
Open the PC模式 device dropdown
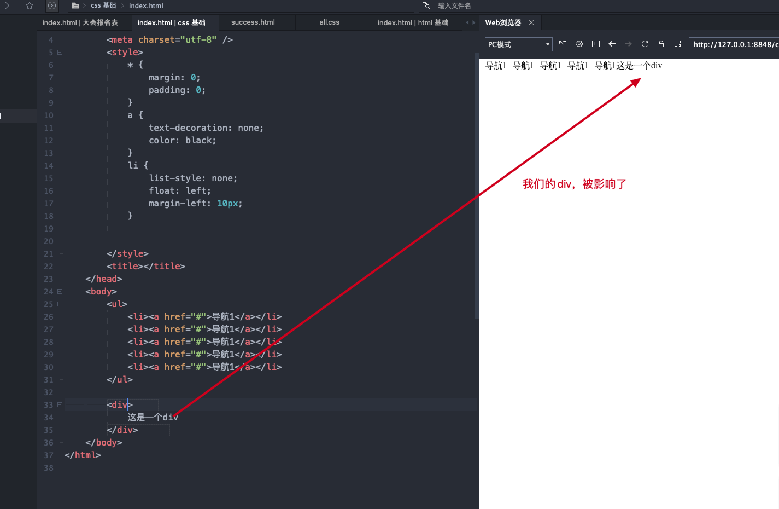[519, 44]
